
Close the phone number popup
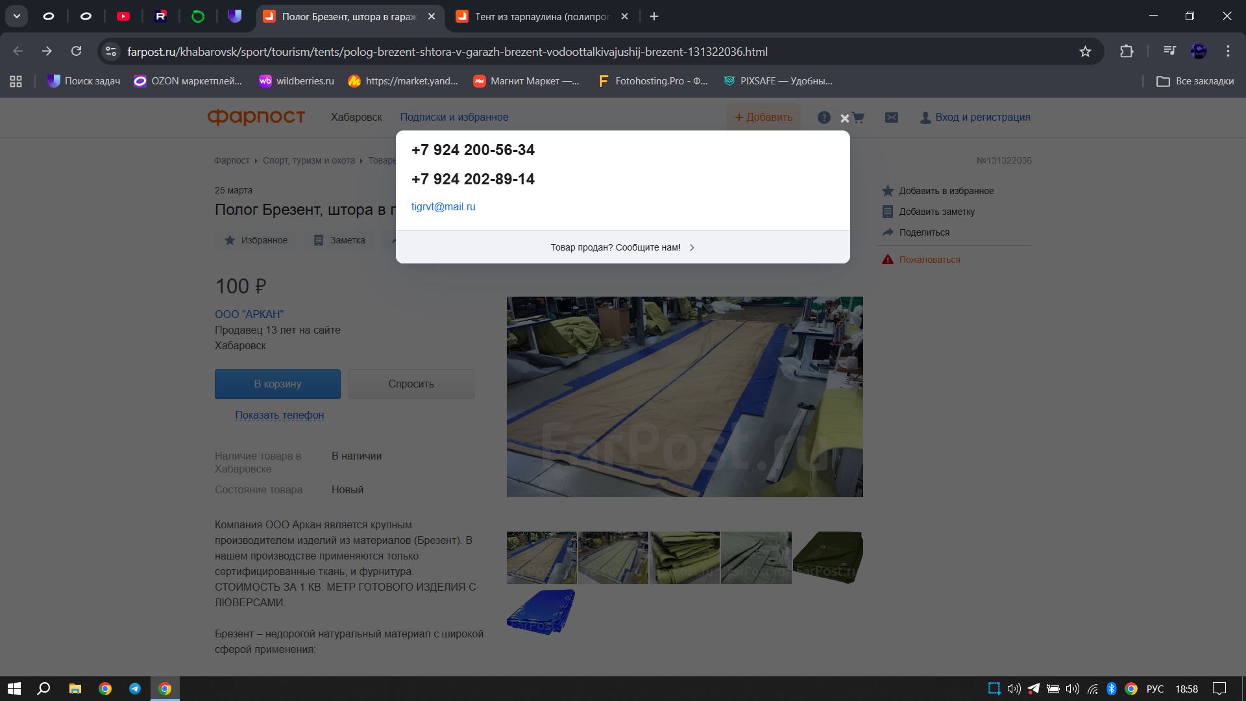[x=844, y=118]
